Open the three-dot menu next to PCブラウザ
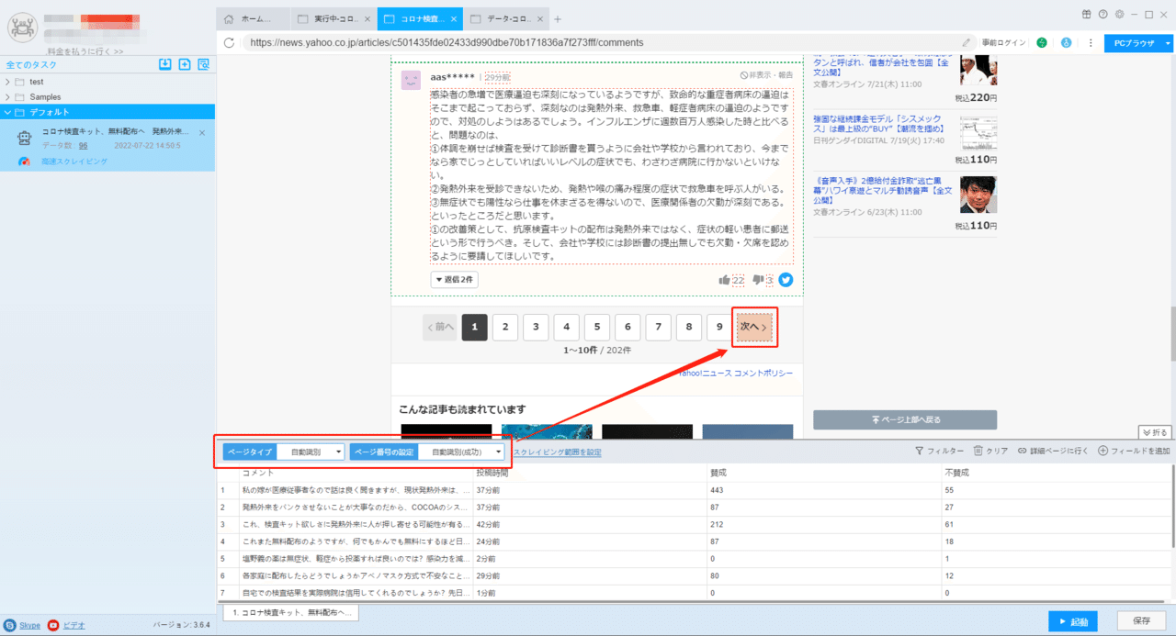 [1091, 41]
